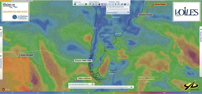Viewport: 202px width, 94px height.
Task: Zoom to the whole fleet group icon
Action: 99,4
